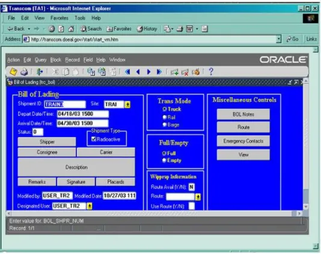Go to next block double-arrow icon

159,72
